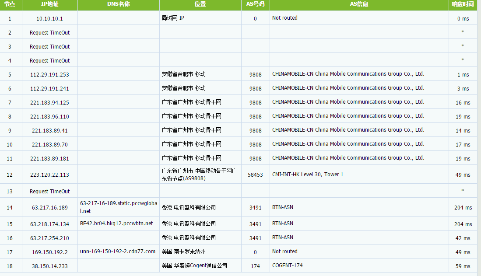Click 204 ms response time in row 14
Screen dimensions: 481x276
click(x=463, y=208)
